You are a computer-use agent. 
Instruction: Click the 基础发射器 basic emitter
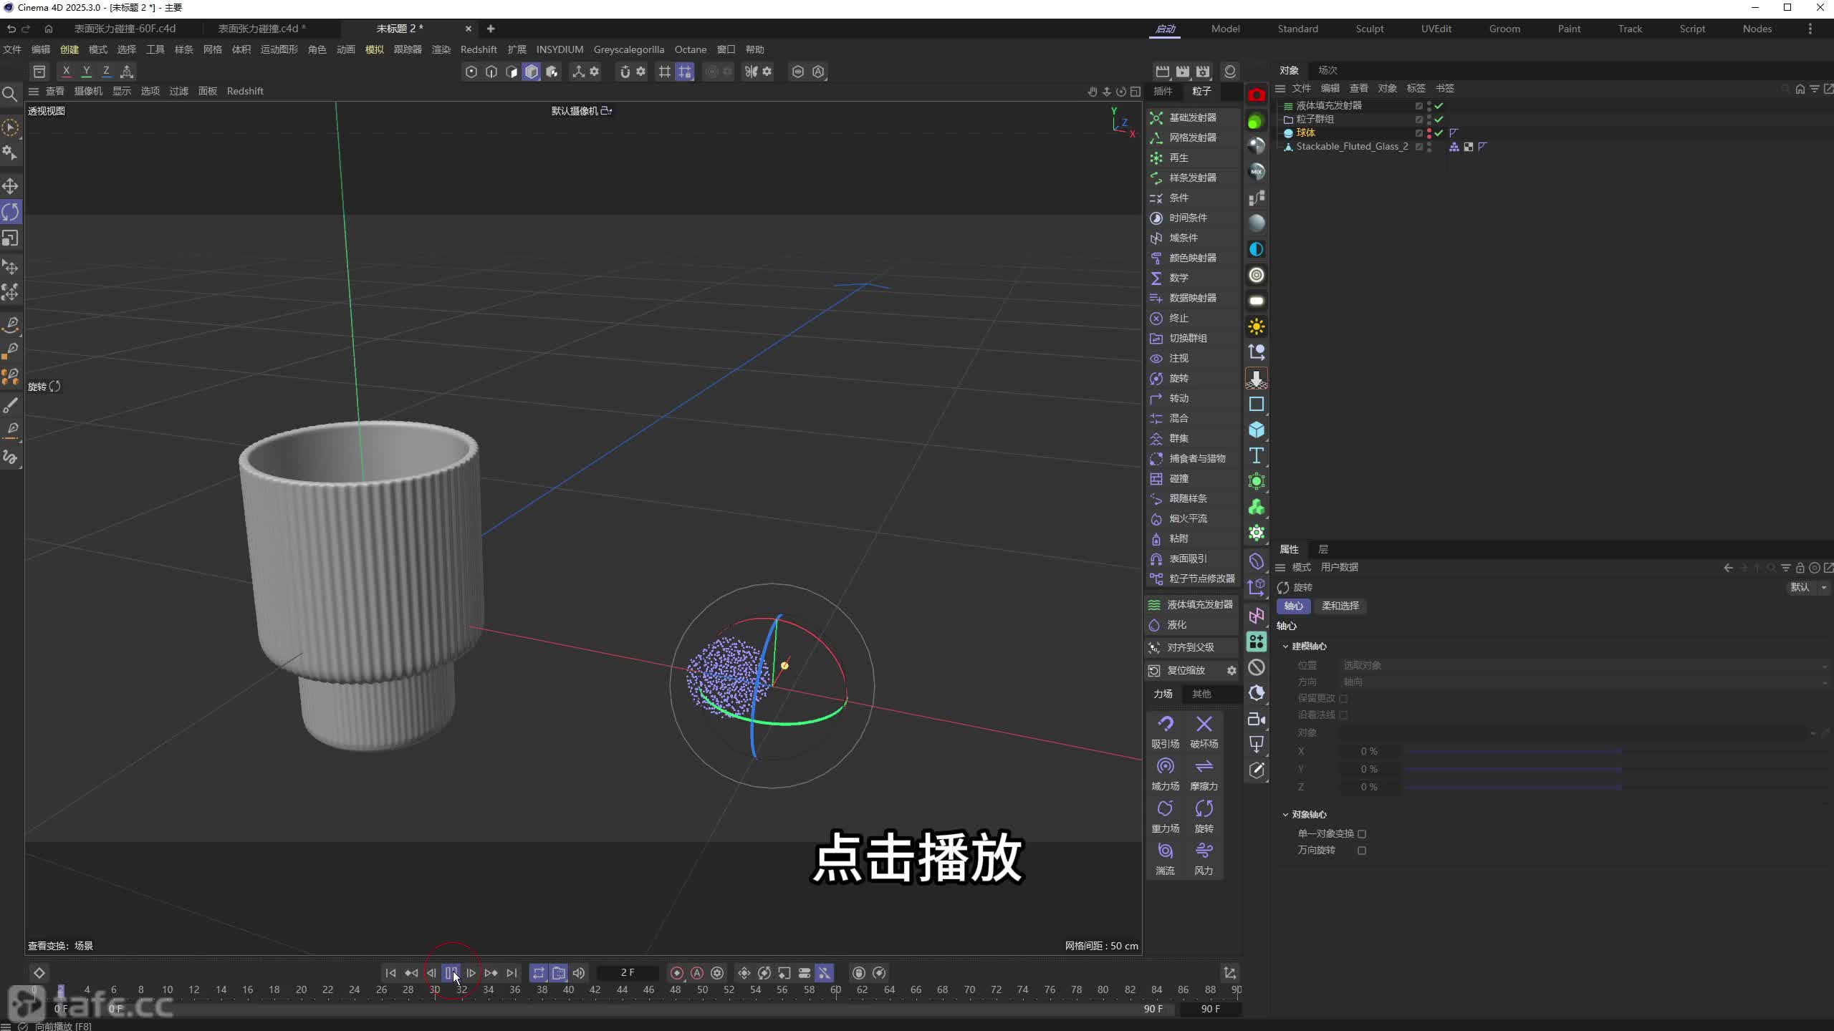point(1193,117)
